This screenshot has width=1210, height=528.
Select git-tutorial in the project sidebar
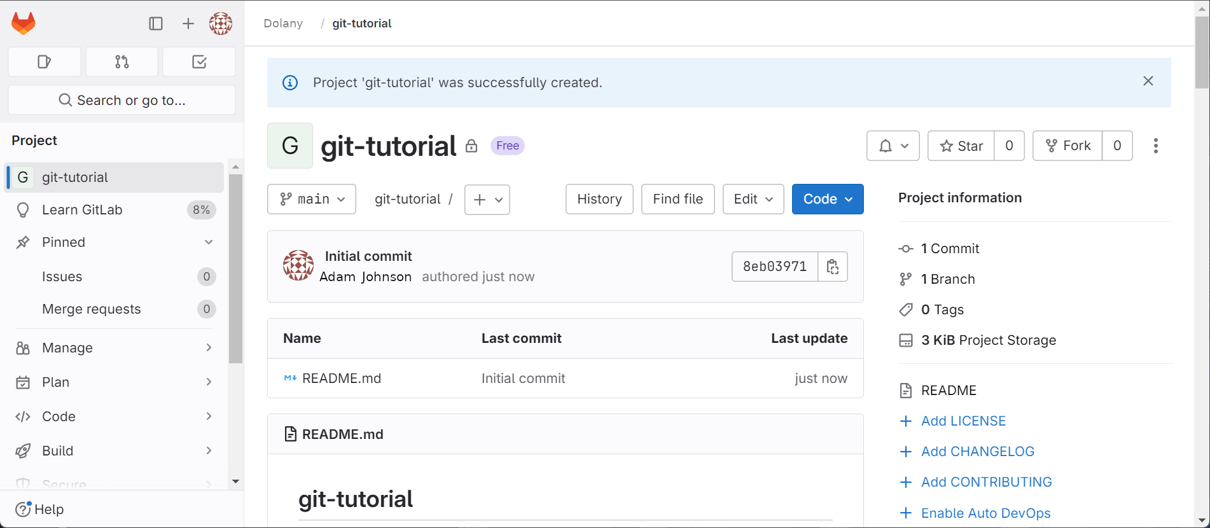coord(115,177)
